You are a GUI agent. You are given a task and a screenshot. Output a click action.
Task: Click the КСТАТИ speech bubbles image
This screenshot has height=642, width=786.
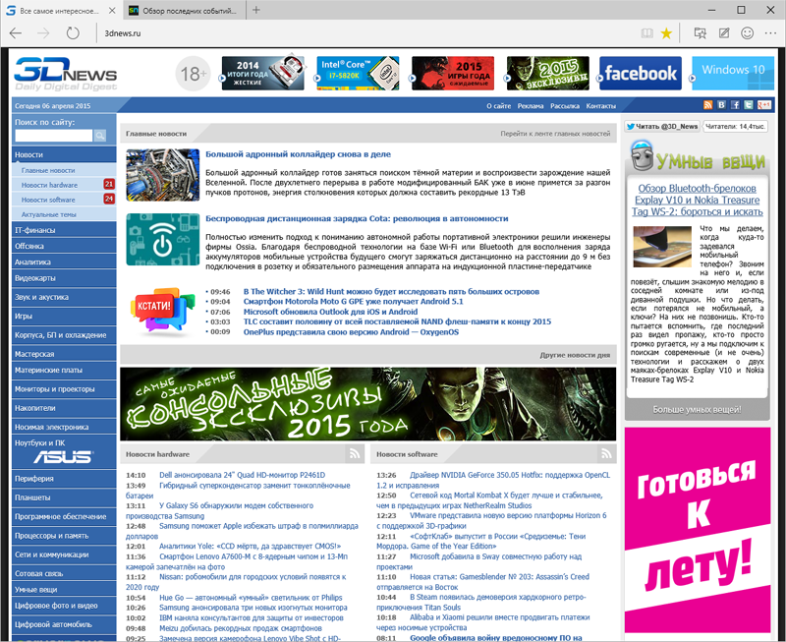(x=162, y=311)
